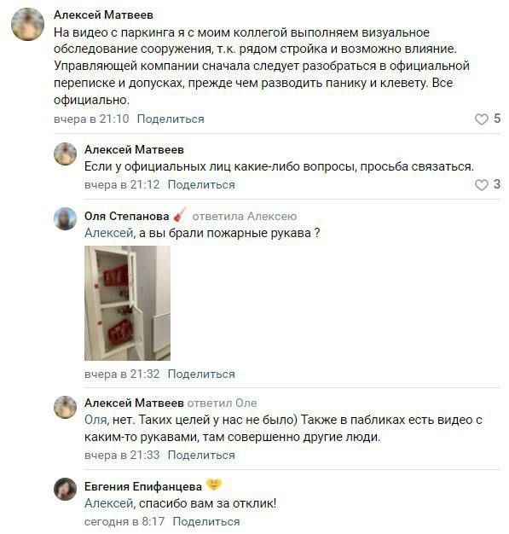Image resolution: width=509 pixels, height=534 pixels.
Task: Click the 'ответила Алексею' reply reference
Action: point(244,217)
